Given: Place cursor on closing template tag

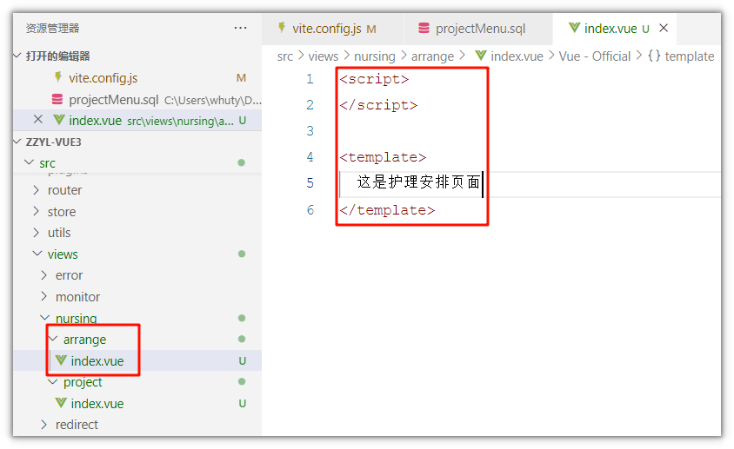Looking at the screenshot, I should click(387, 210).
